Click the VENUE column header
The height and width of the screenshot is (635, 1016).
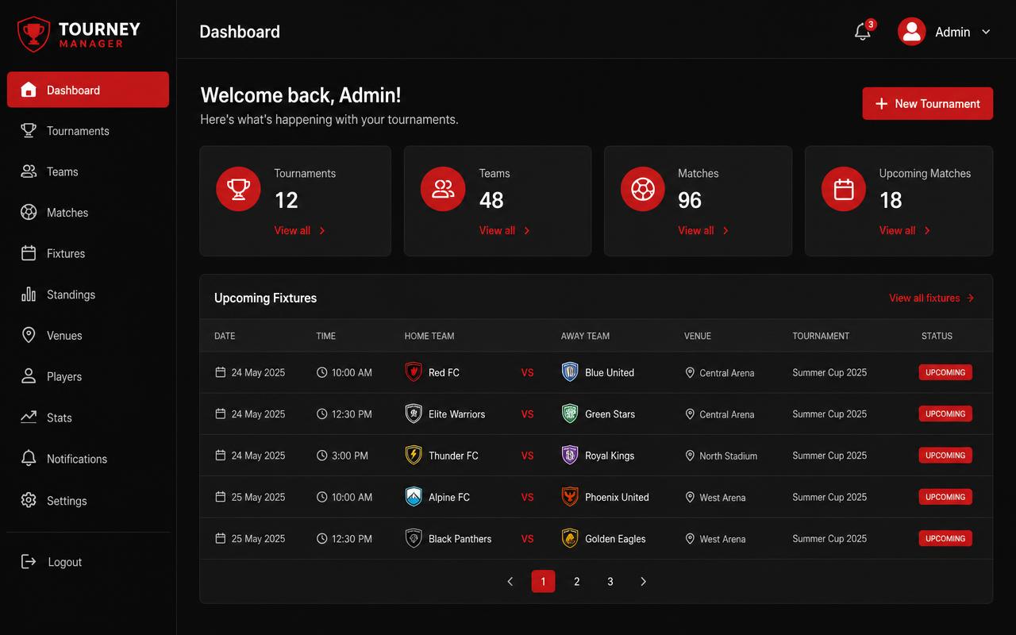tap(698, 336)
